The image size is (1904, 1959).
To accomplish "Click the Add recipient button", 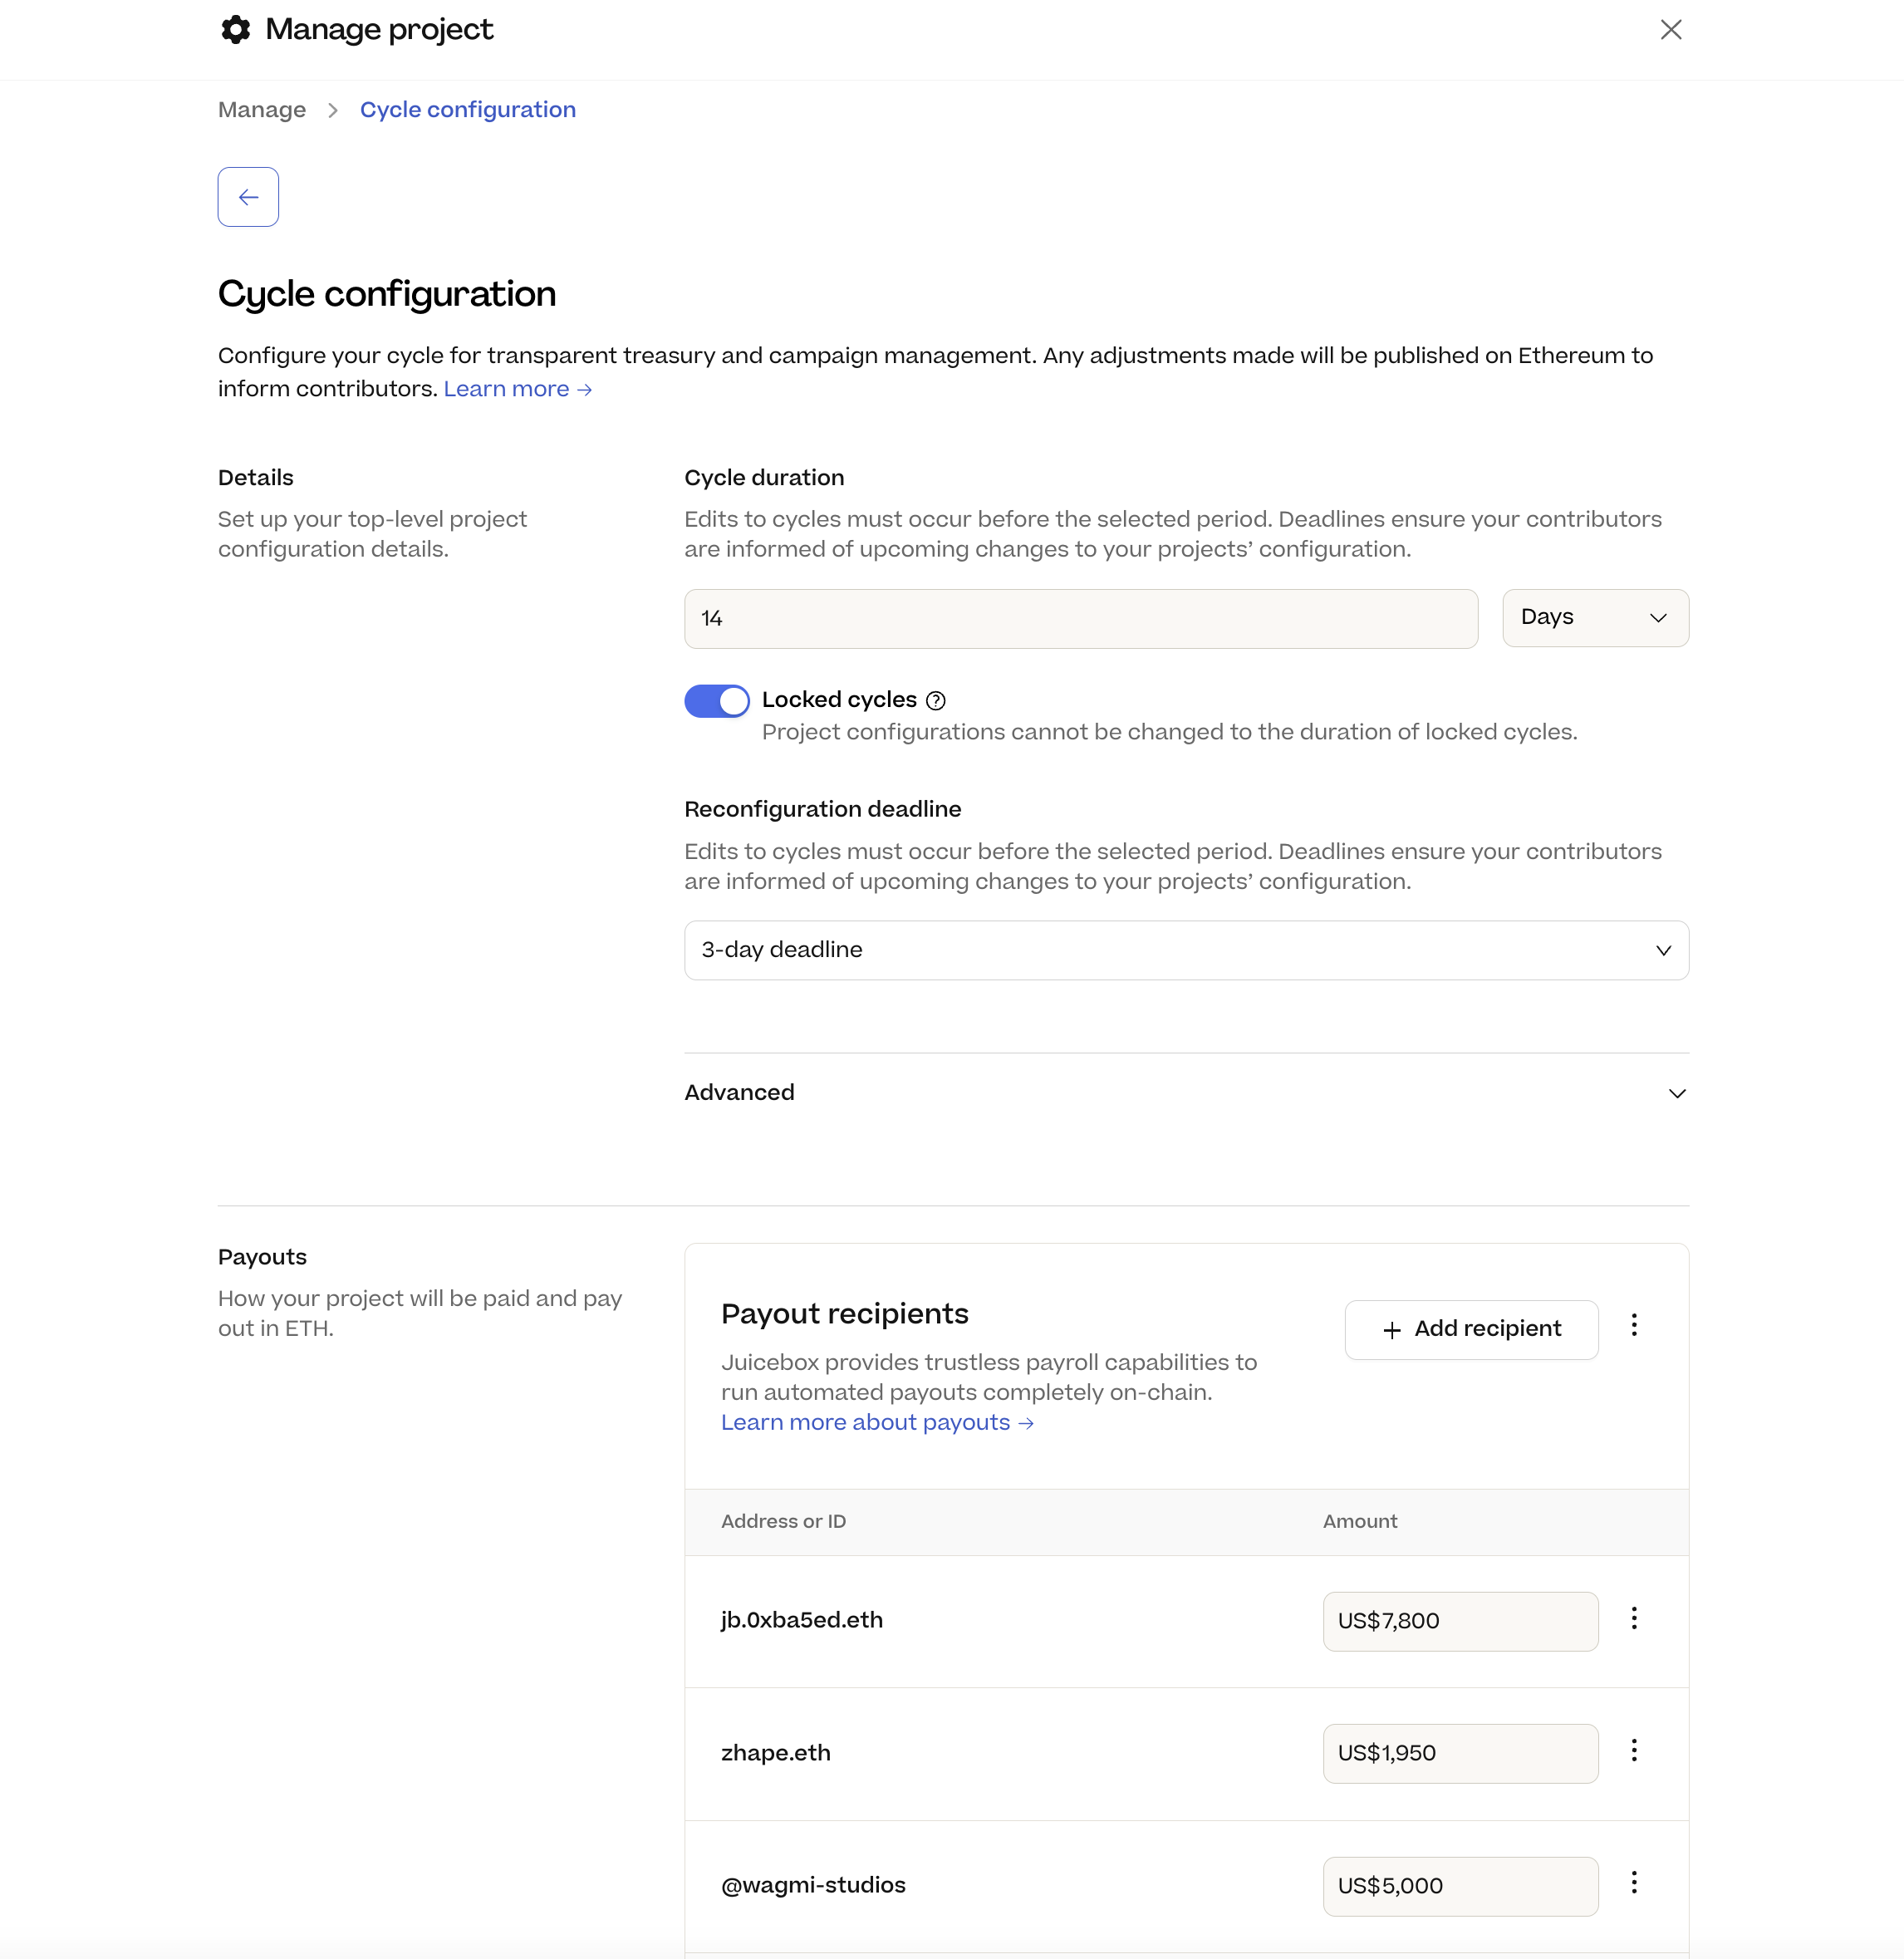I will pyautogui.click(x=1470, y=1329).
